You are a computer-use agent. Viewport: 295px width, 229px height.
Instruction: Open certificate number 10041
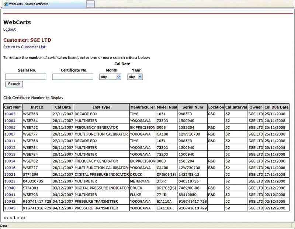10,195
